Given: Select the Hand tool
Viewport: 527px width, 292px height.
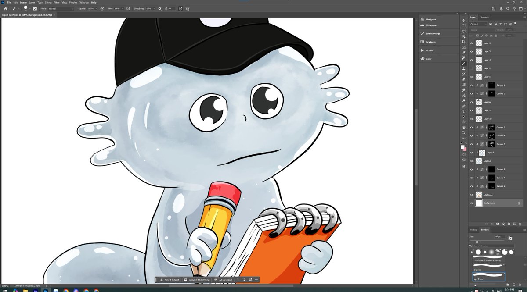Looking at the screenshot, I should click(463, 128).
